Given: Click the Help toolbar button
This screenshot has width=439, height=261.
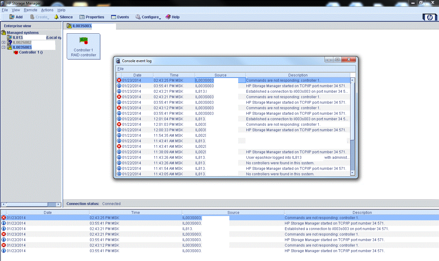Looking at the screenshot, I should (173, 17).
